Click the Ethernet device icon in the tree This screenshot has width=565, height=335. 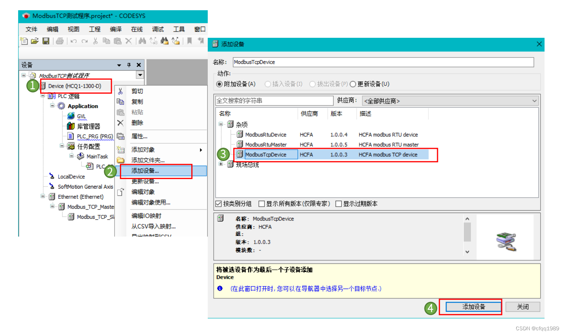click(52, 196)
